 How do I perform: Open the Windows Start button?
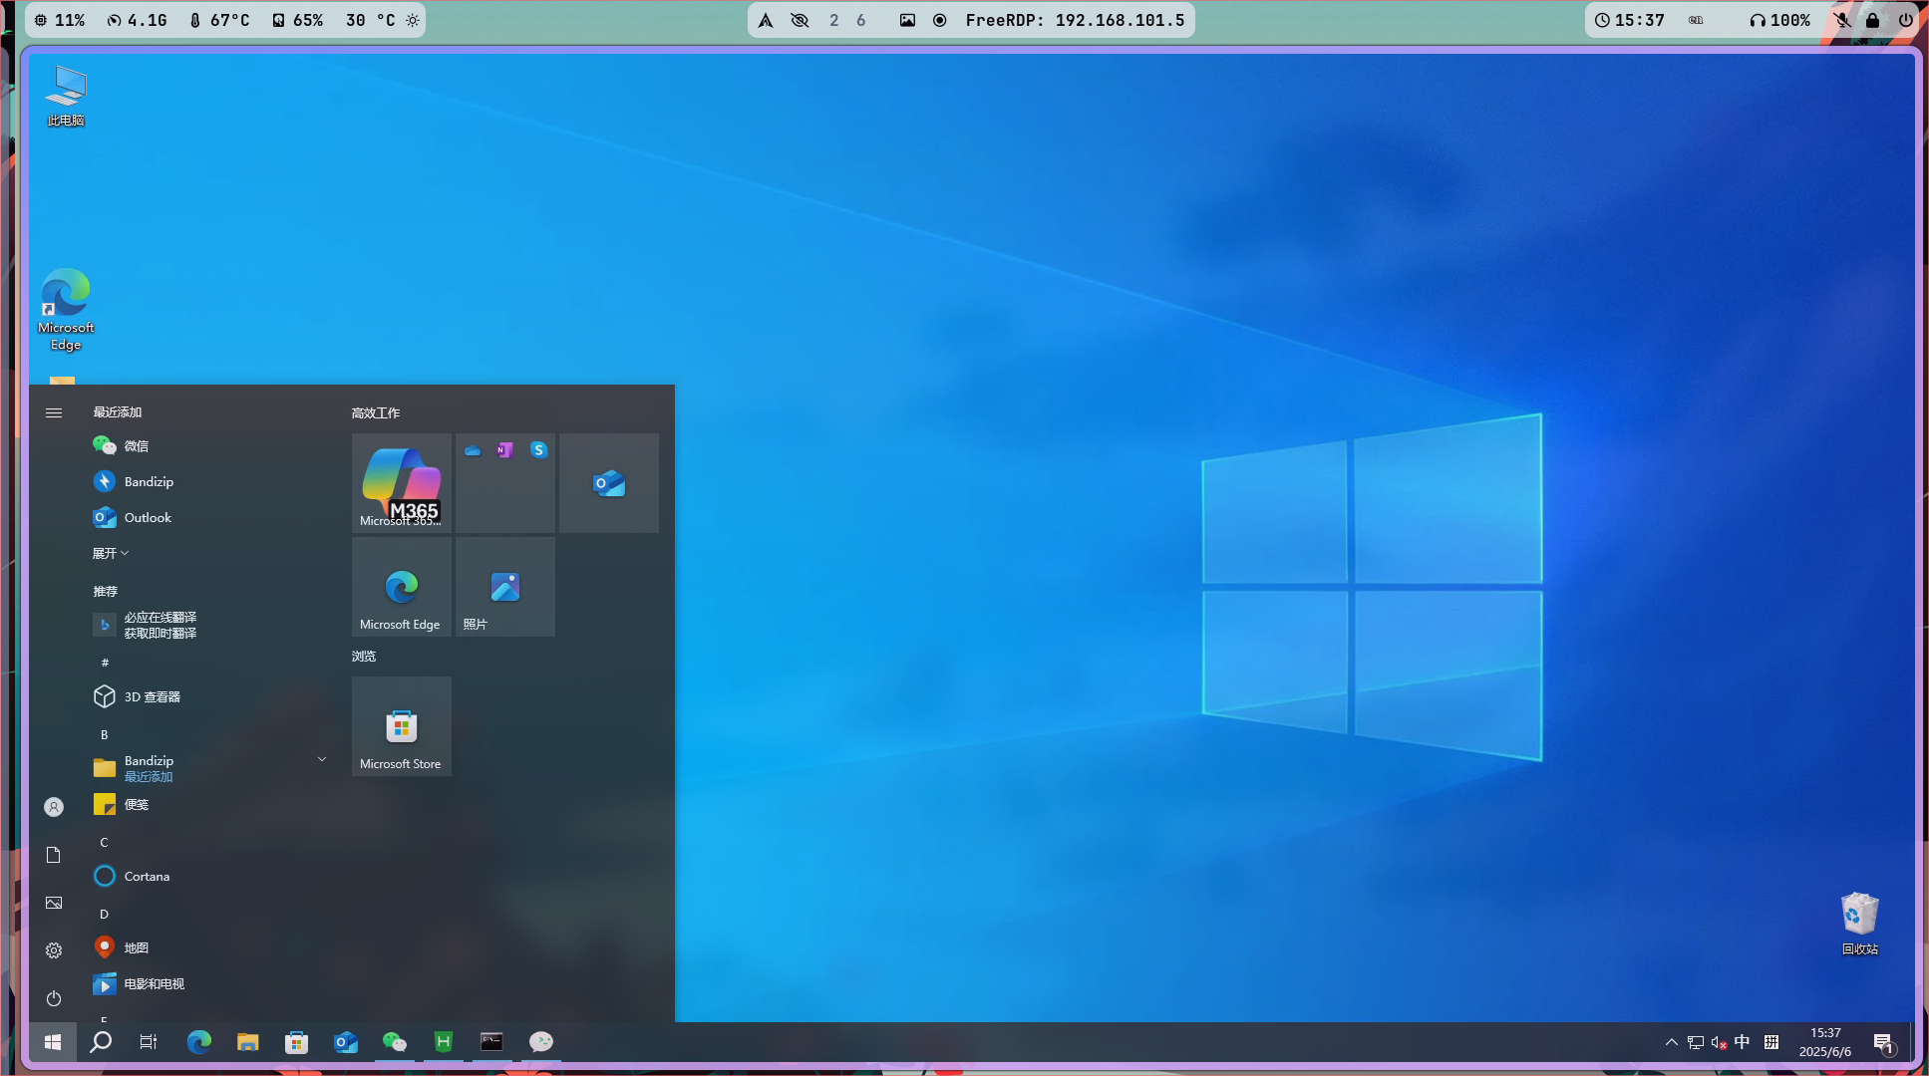coord(53,1042)
